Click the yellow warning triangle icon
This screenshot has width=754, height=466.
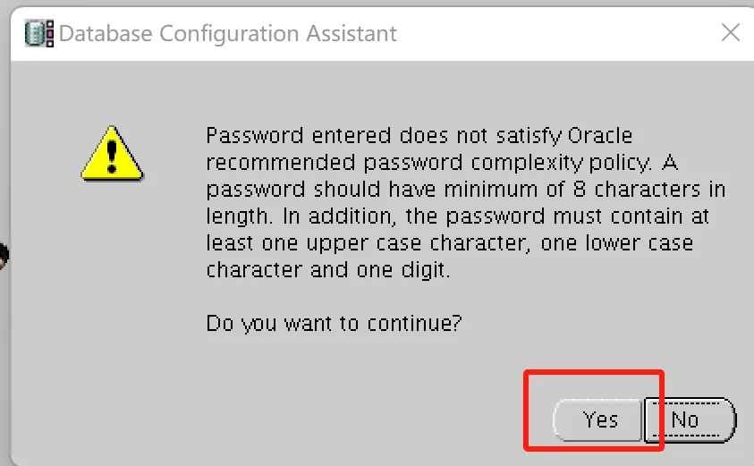click(110, 153)
